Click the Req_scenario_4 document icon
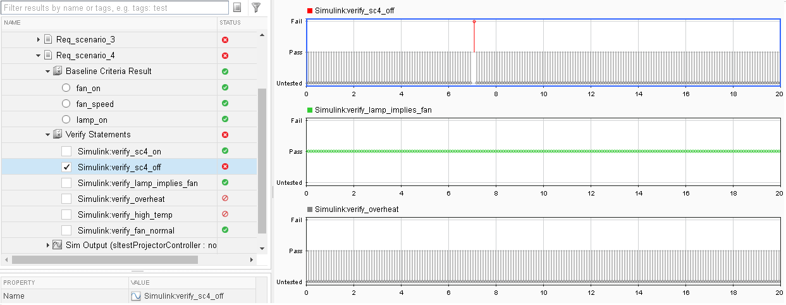Screen dimensions: 786x305 (48, 56)
